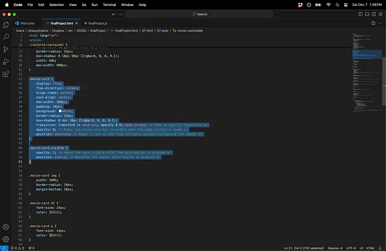Open the Manage gear icon

[x=6, y=239]
